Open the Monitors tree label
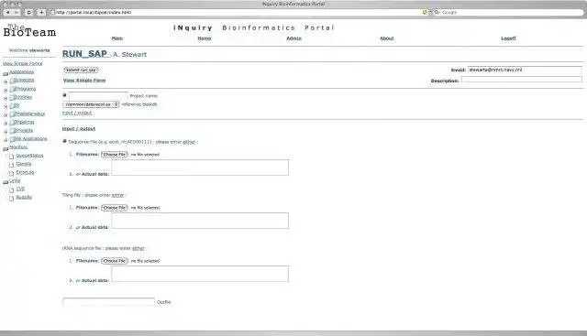 coord(18,147)
